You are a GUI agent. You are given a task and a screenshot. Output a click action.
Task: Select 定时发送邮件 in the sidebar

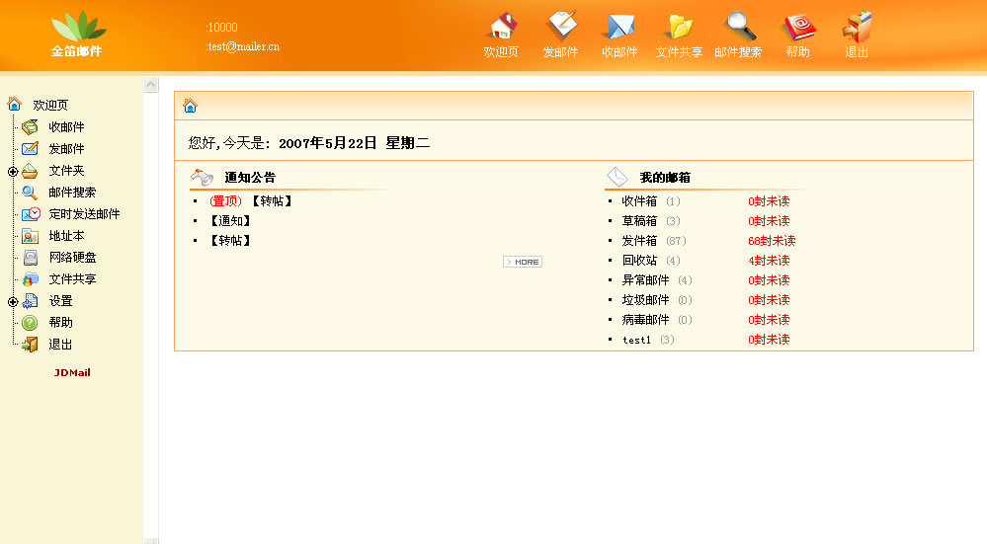(x=84, y=214)
